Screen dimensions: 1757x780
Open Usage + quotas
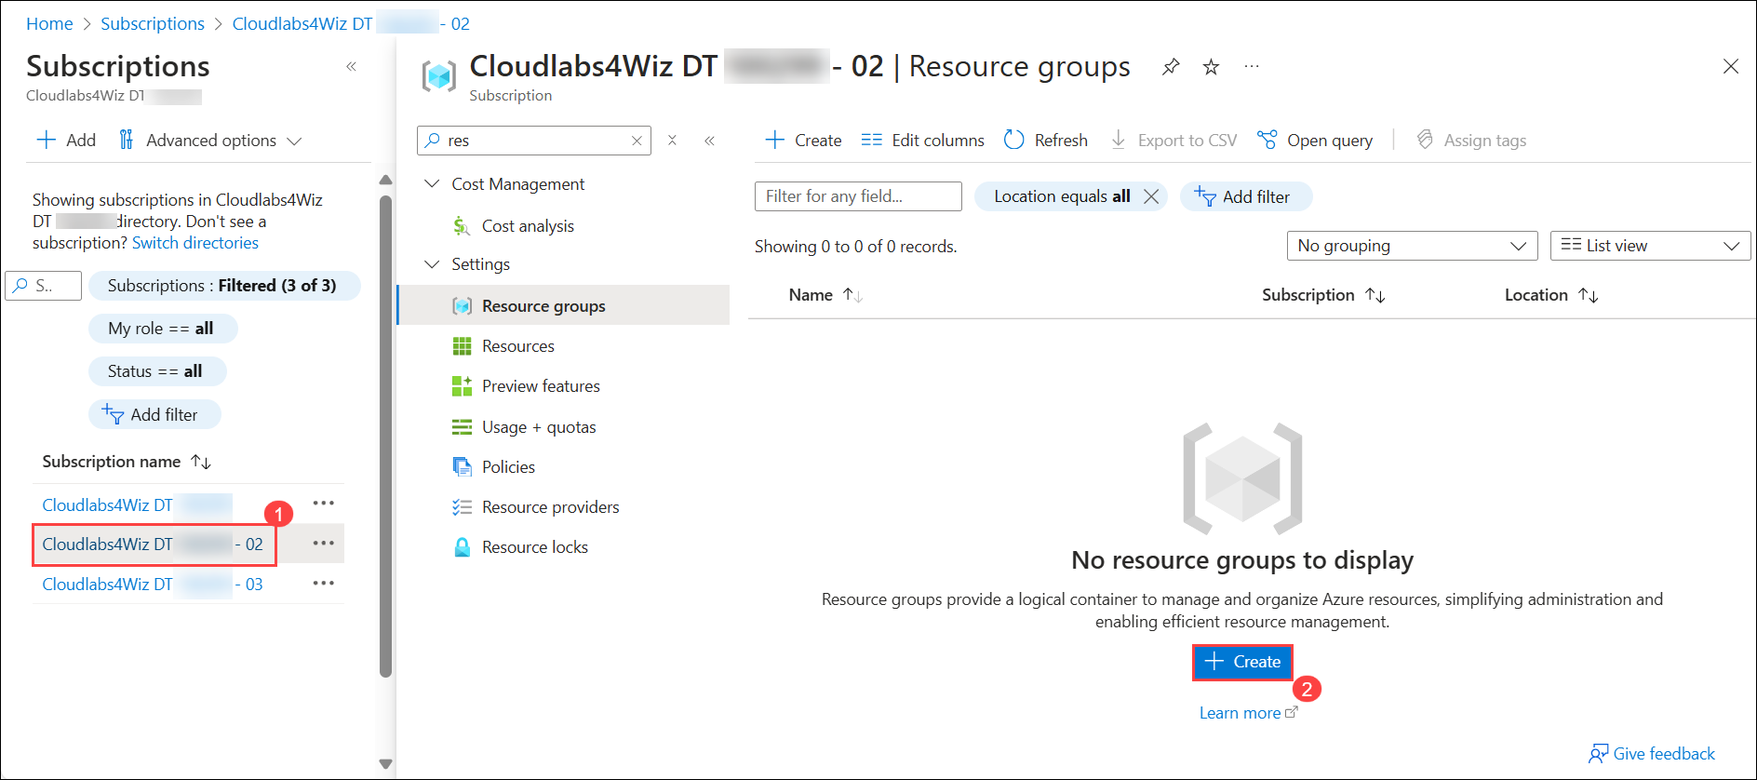point(539,427)
